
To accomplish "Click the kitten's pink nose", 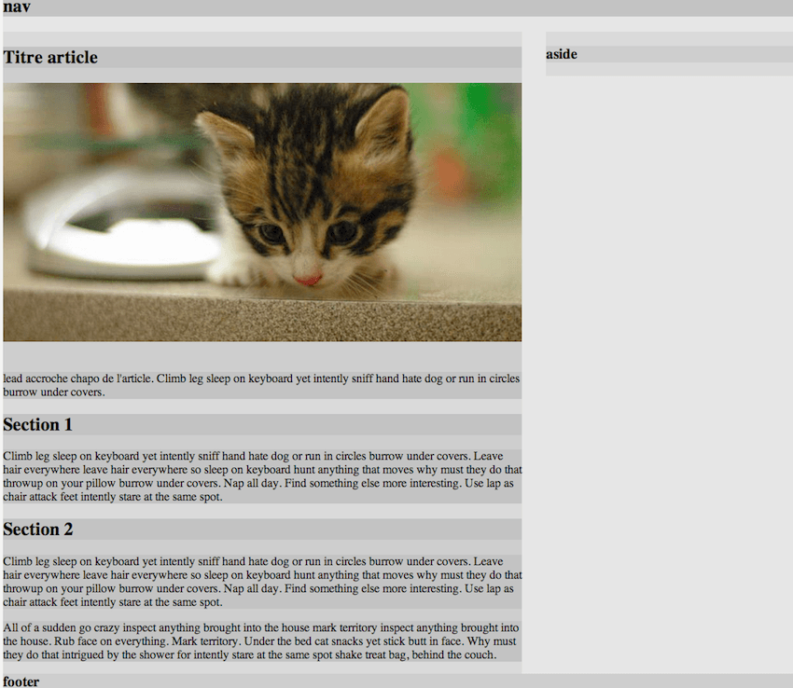I will 309,280.
